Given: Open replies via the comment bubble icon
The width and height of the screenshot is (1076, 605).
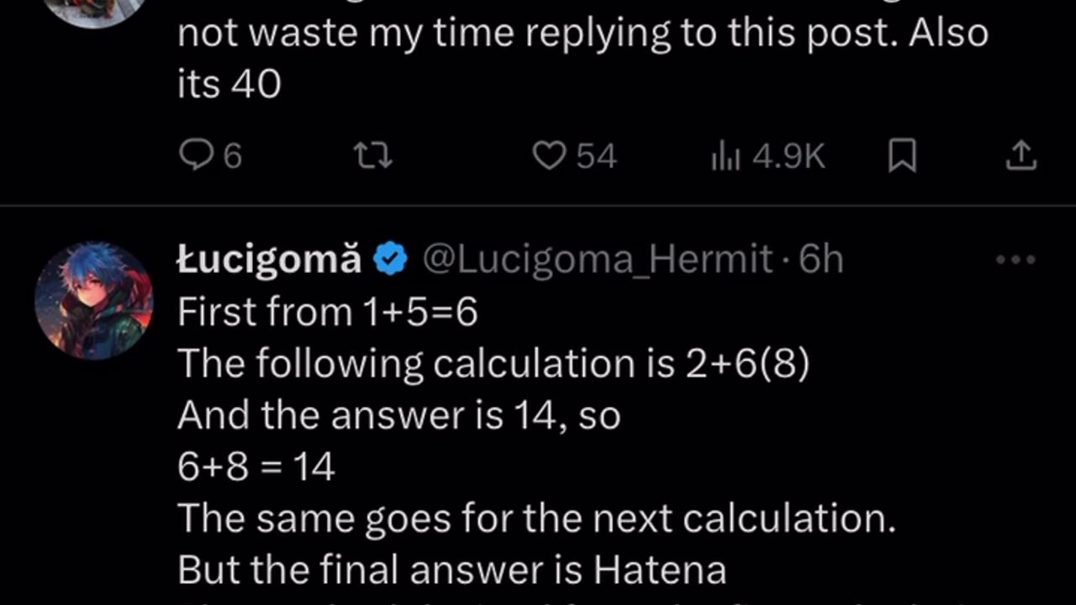Looking at the screenshot, I should point(196,156).
